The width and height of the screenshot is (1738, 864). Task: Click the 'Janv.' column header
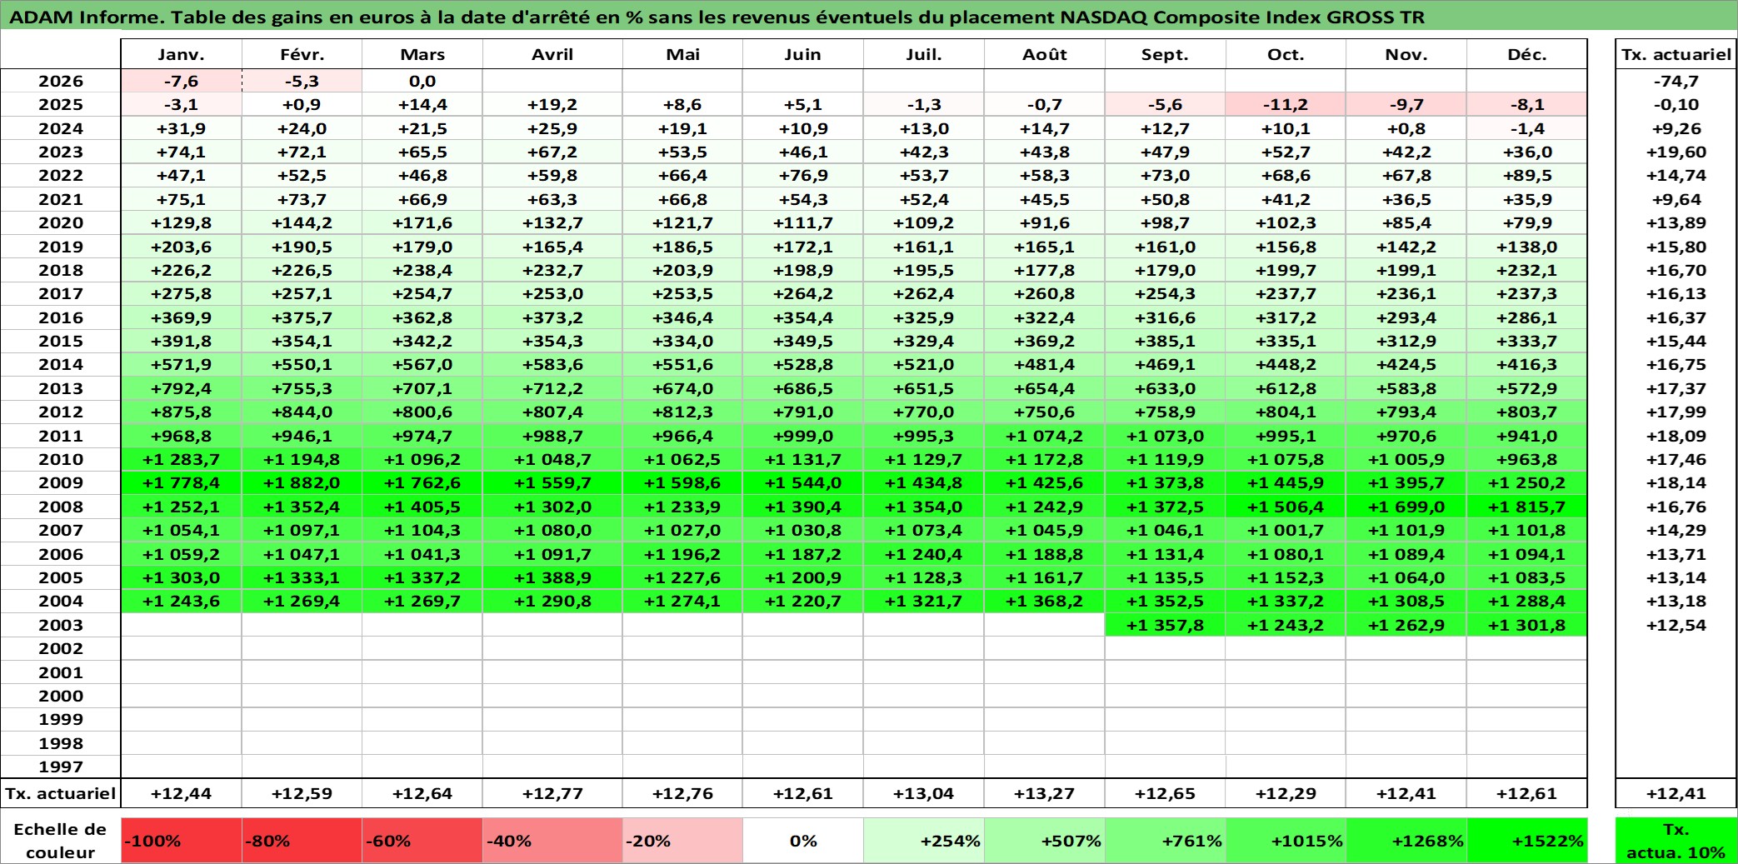point(182,54)
